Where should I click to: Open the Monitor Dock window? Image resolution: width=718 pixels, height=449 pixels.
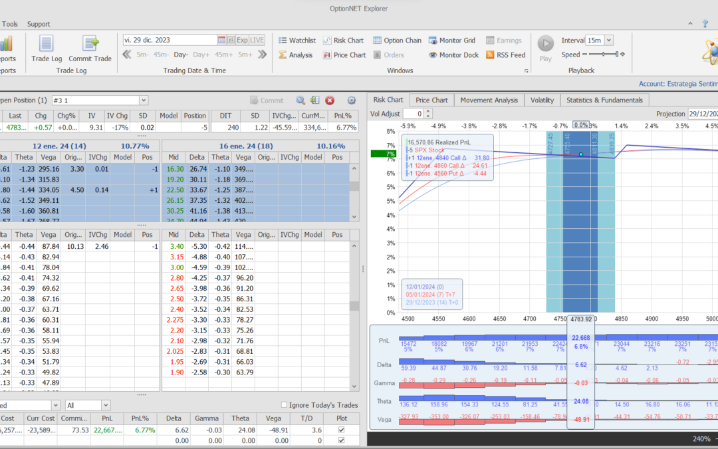pyautogui.click(x=453, y=55)
